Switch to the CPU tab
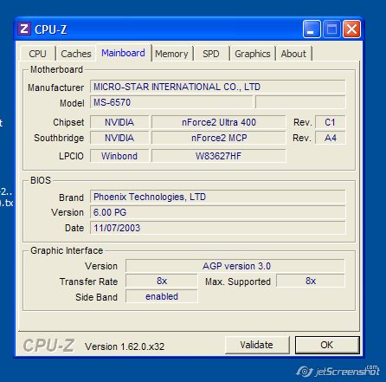Image resolution: width=386 pixels, height=382 pixels. pos(37,54)
